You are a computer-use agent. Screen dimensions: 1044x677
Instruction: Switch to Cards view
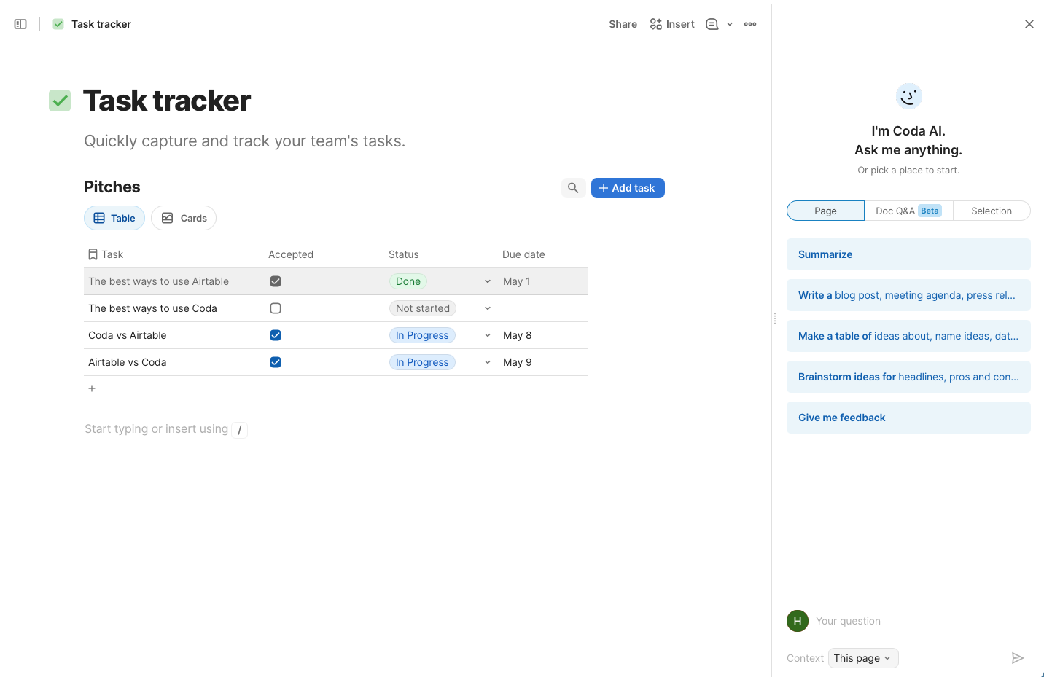[x=183, y=217]
